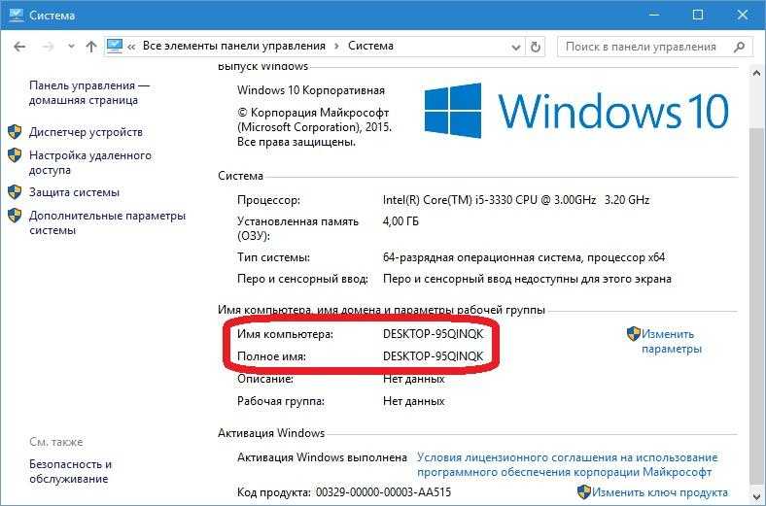Select text 'Windows 10 Корпоративная'

point(311,90)
